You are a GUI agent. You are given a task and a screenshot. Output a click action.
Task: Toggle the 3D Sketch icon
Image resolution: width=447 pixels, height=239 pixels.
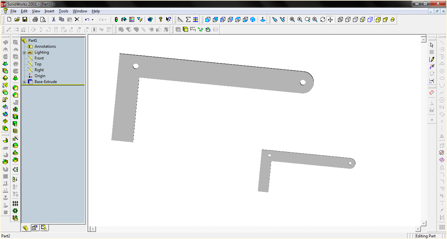tap(432, 66)
